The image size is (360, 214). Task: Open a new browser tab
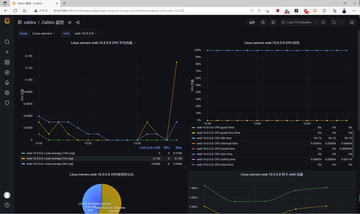pos(64,3)
